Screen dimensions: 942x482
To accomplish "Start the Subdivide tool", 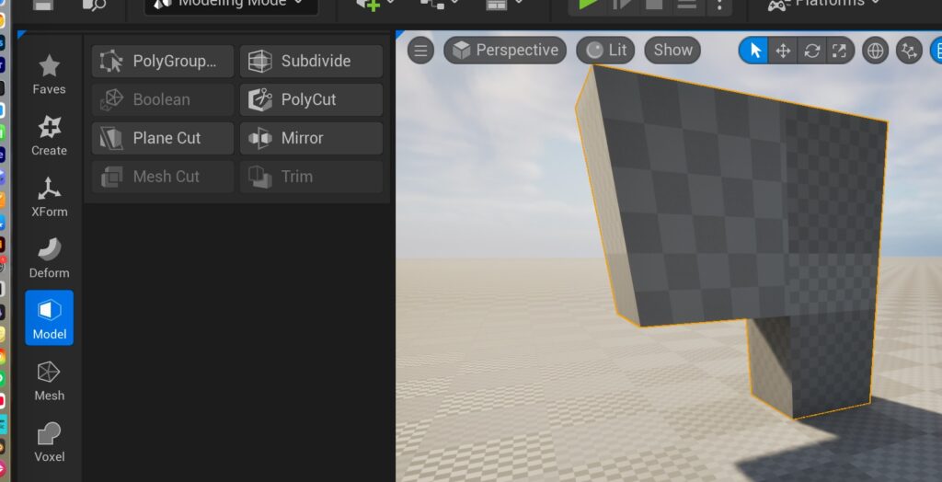I will (311, 62).
